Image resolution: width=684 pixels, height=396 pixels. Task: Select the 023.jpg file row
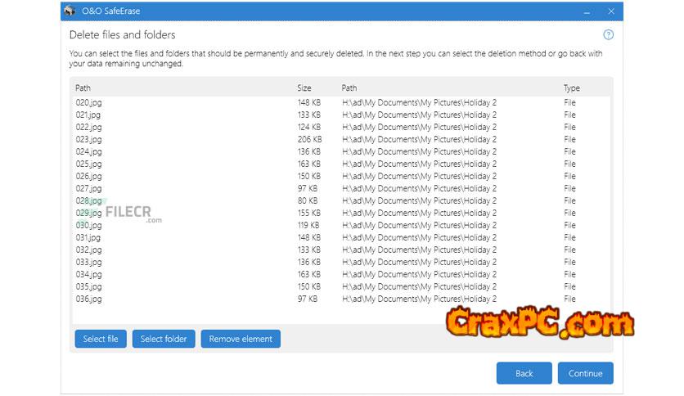pyautogui.click(x=341, y=139)
